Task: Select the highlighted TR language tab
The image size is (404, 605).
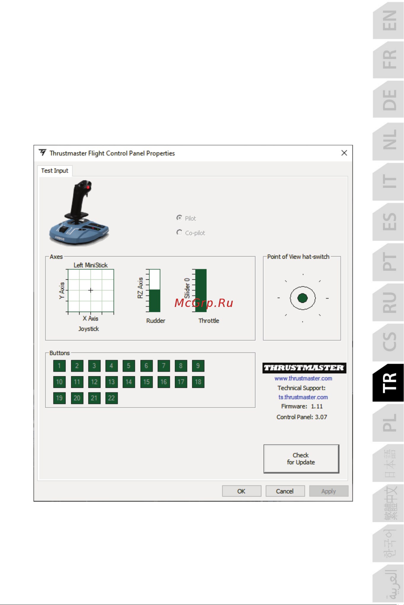Action: 389,382
